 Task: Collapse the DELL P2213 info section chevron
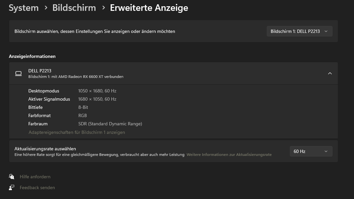330,73
